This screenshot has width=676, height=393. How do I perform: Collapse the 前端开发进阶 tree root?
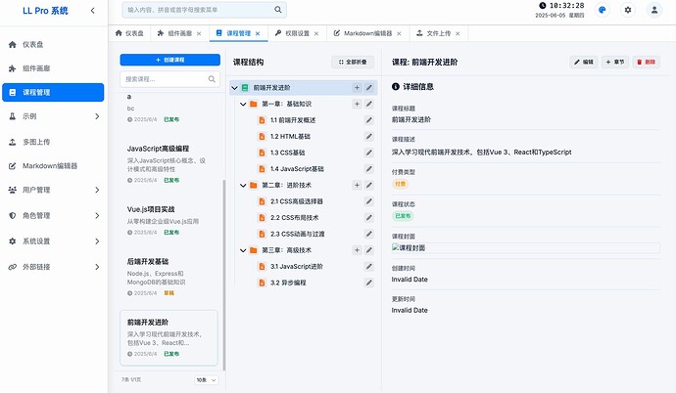[x=234, y=88]
